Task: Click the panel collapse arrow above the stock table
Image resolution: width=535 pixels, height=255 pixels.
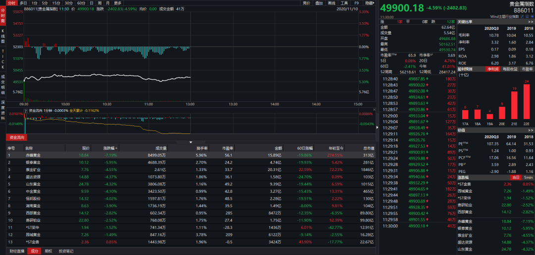Action: point(190,142)
